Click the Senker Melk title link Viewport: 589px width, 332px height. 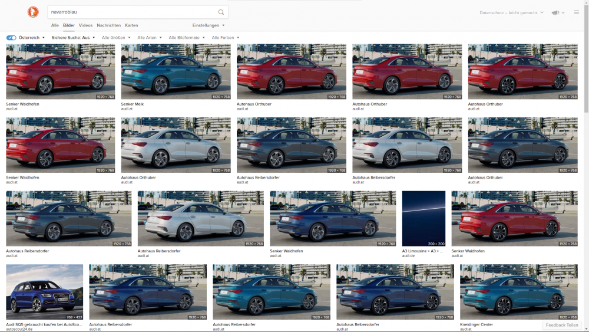[x=132, y=104]
